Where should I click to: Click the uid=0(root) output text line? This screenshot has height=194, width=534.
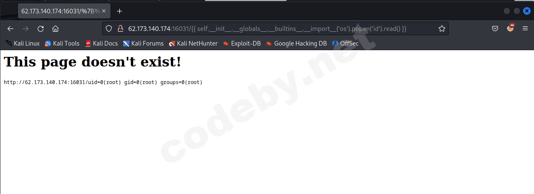(x=103, y=82)
